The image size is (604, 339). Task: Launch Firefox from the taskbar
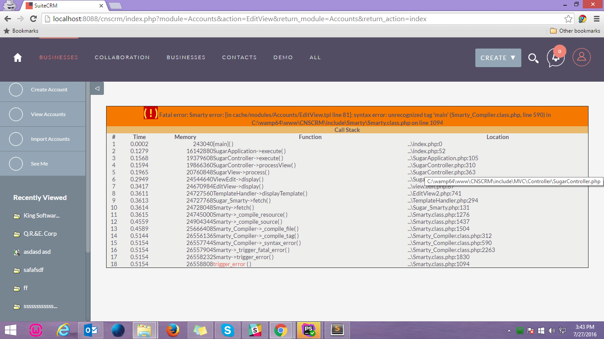click(x=173, y=330)
